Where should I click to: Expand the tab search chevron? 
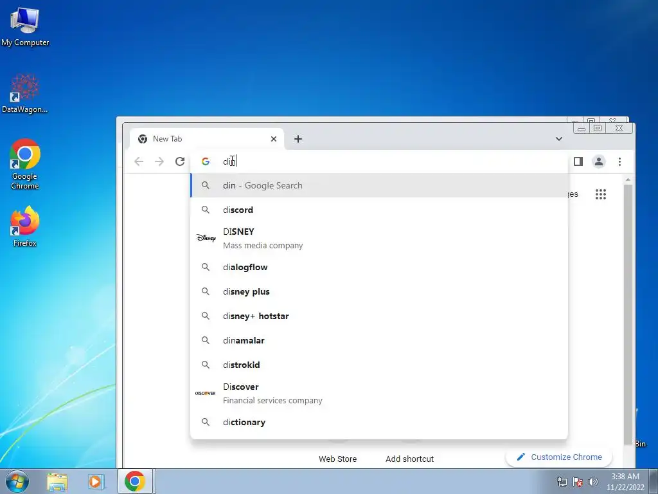point(559,139)
